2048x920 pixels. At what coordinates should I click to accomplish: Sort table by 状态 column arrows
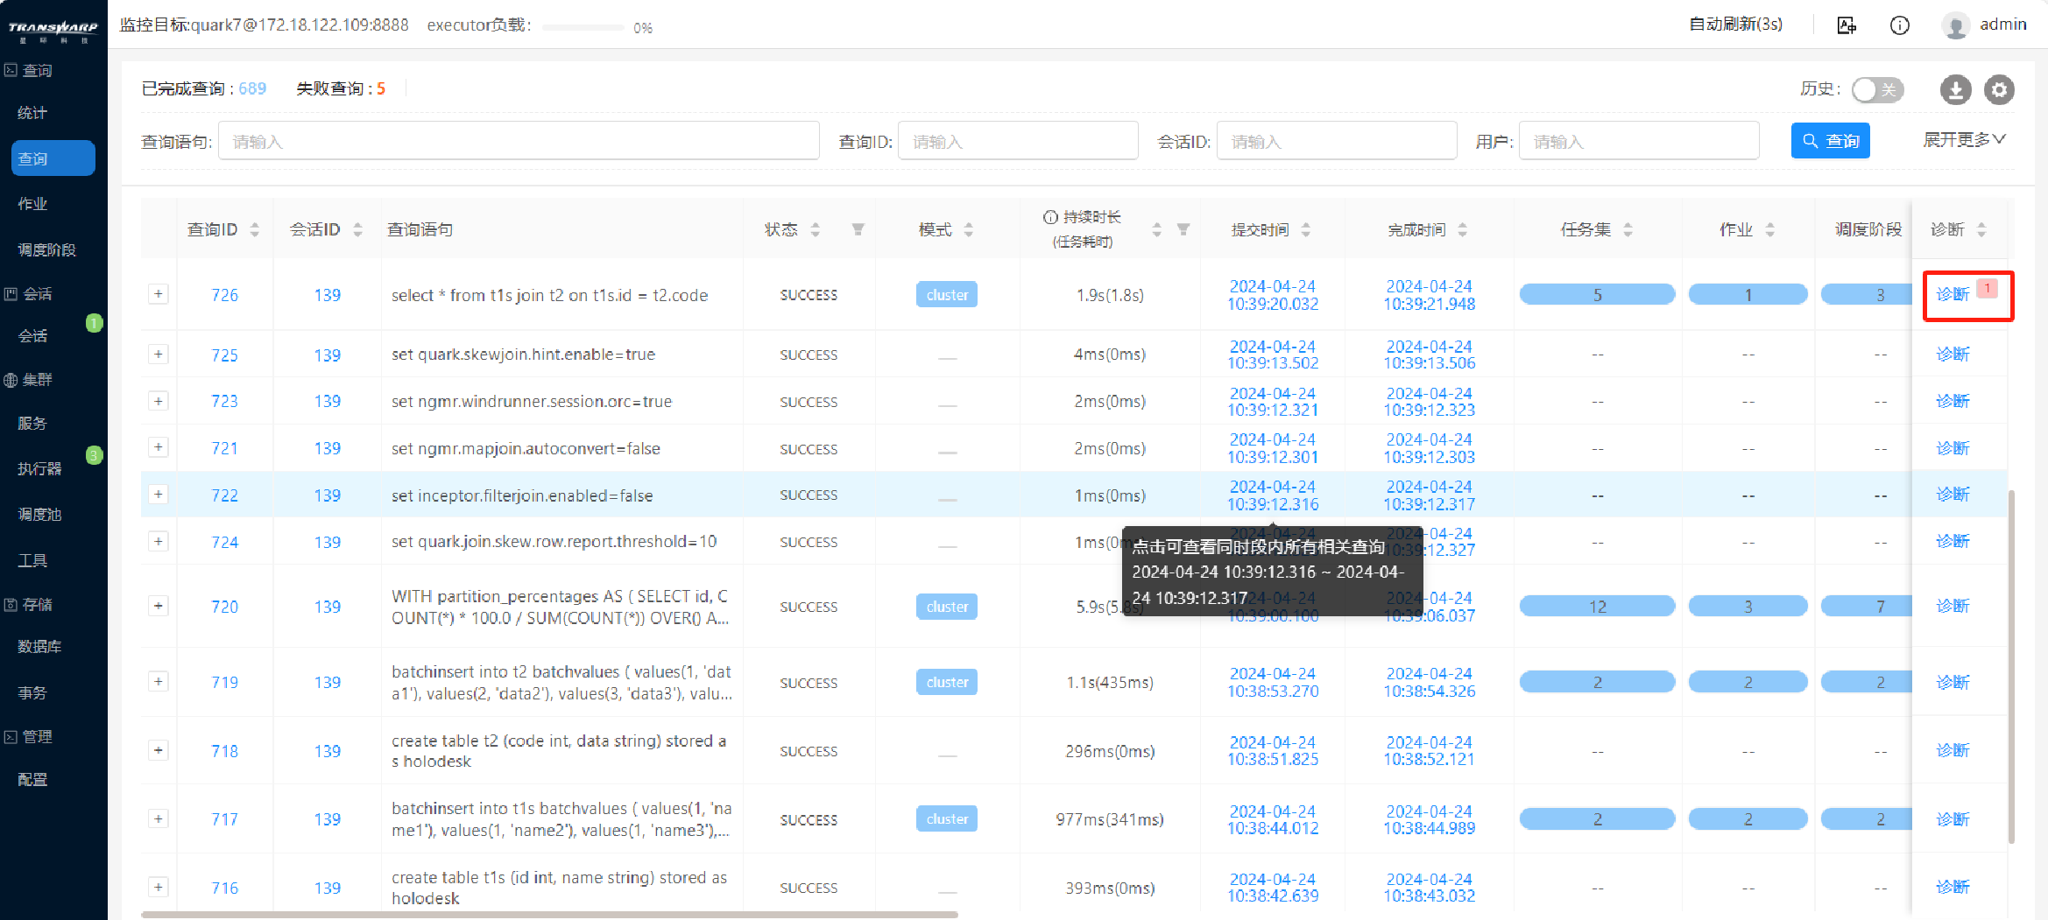coord(816,229)
